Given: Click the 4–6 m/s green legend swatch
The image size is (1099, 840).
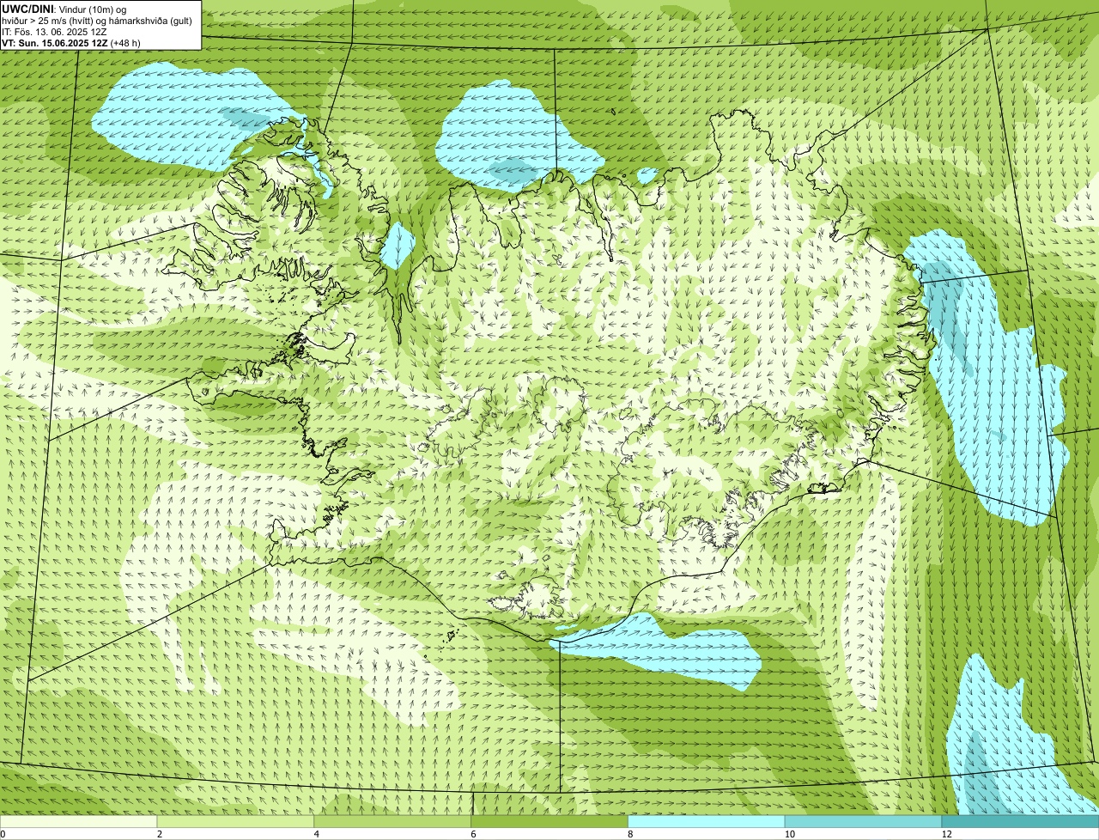Looking at the screenshot, I should (x=393, y=822).
